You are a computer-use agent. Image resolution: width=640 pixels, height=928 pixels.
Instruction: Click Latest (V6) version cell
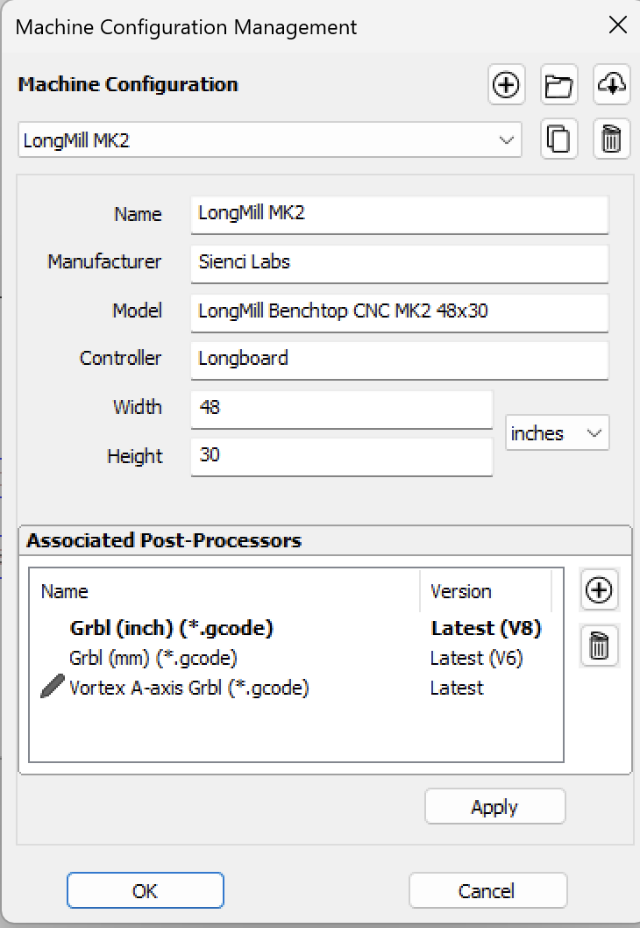point(477,658)
